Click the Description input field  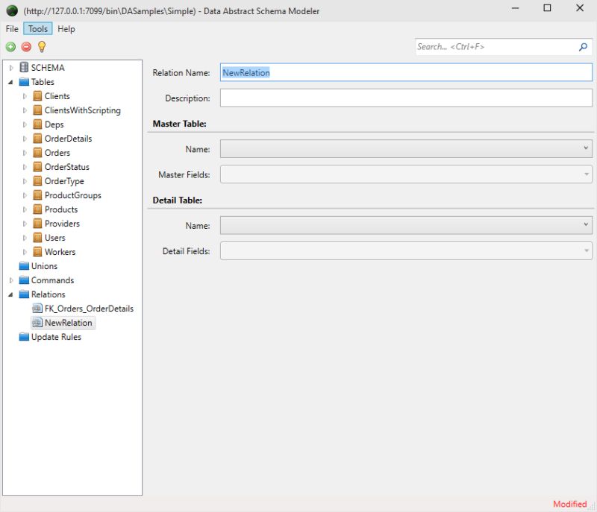click(406, 98)
